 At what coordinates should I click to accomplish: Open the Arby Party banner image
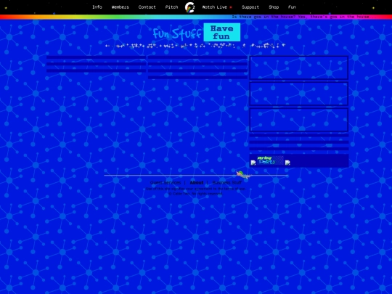pos(270,160)
